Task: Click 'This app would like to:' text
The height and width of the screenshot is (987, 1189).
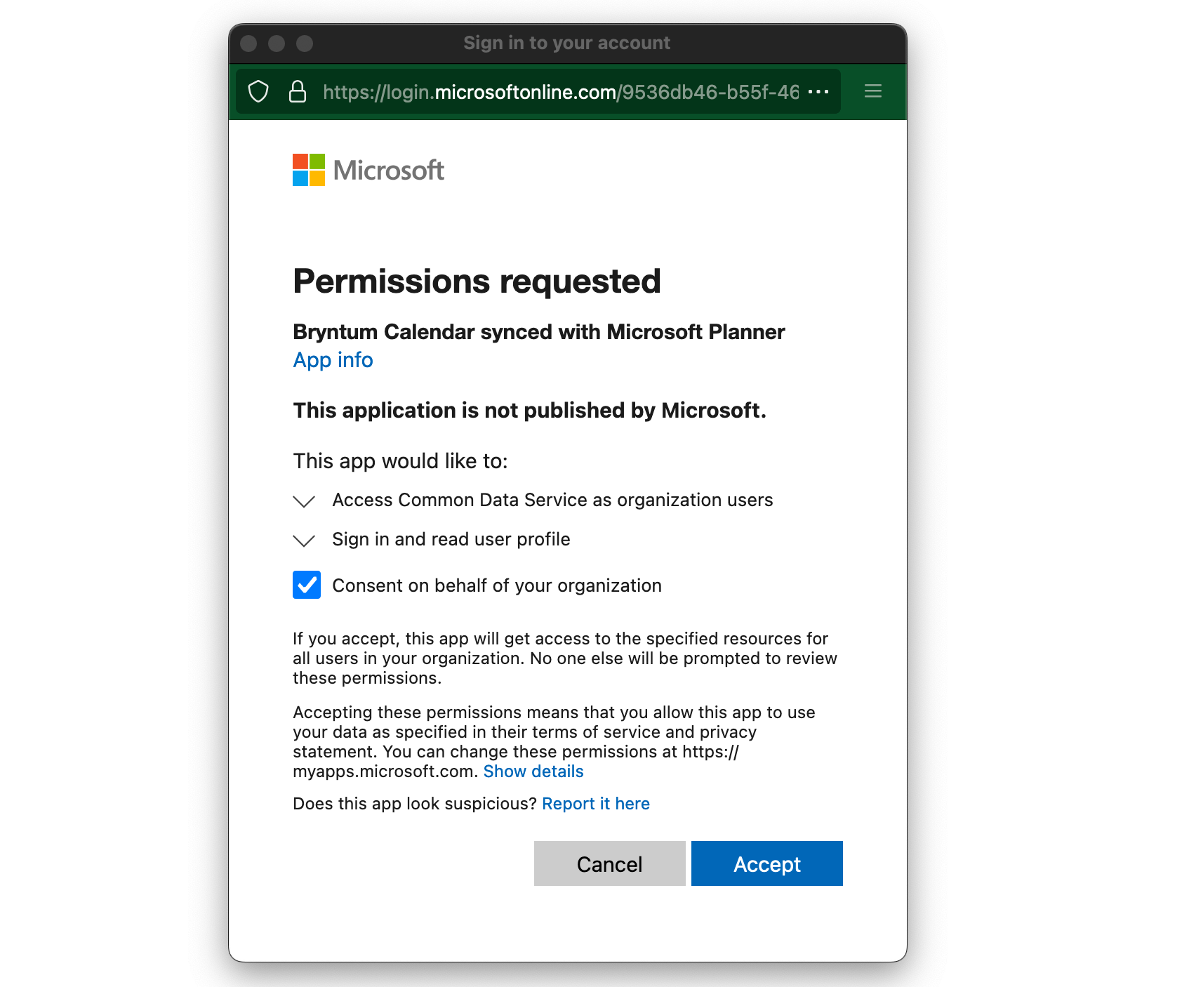Action: tap(400, 461)
